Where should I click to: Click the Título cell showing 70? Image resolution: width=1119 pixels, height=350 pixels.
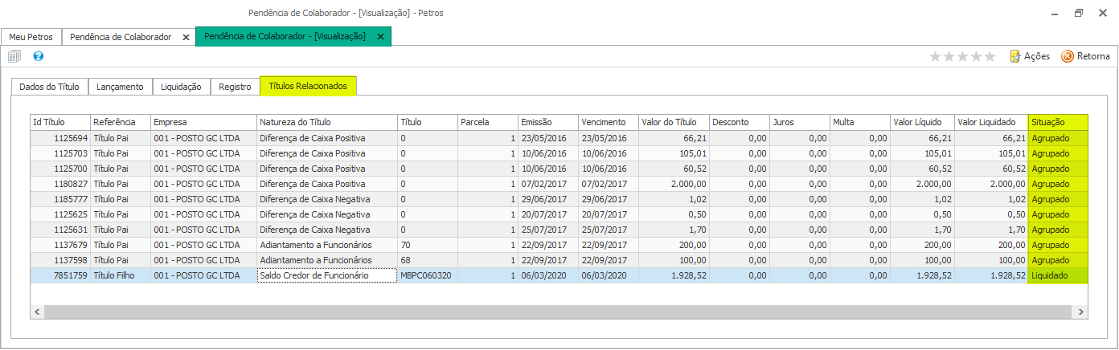click(428, 245)
